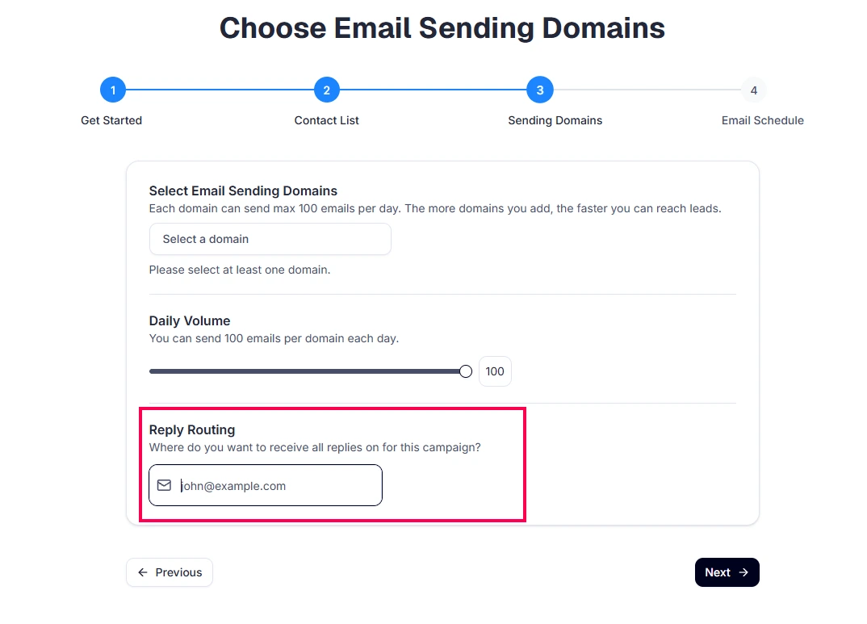Click the Choose Email Sending Domains title
The image size is (867, 624).
pos(442,28)
